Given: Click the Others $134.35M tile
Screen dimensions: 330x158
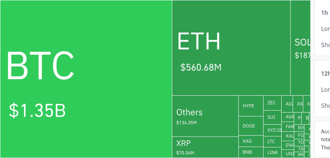Looking at the screenshot, I should coord(205,116).
